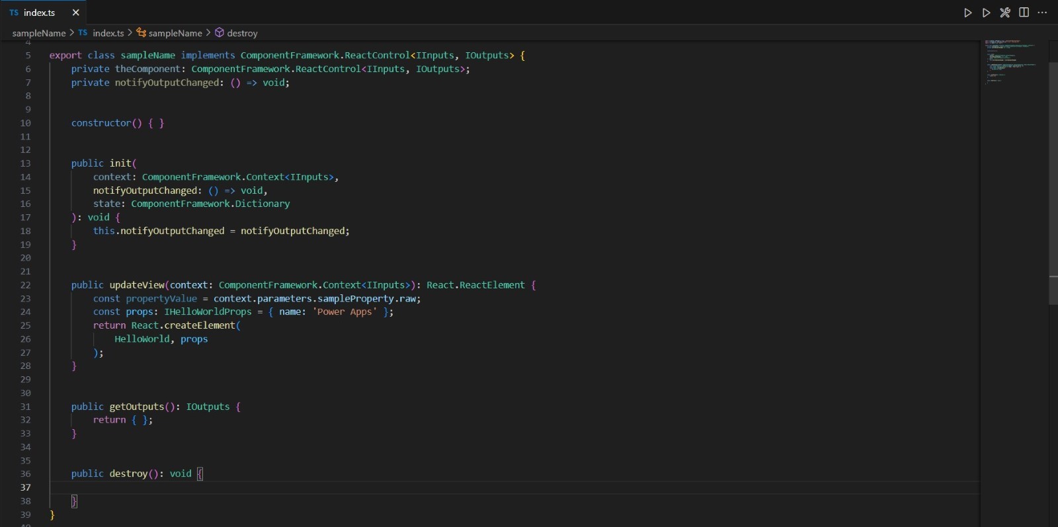Click 'React.ReactElement' return type on line 22

click(x=475, y=285)
